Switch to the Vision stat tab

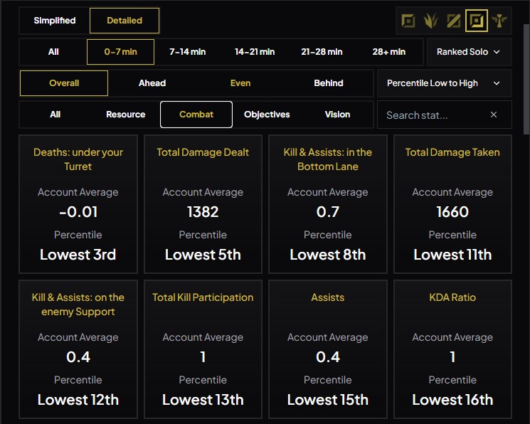(x=337, y=115)
